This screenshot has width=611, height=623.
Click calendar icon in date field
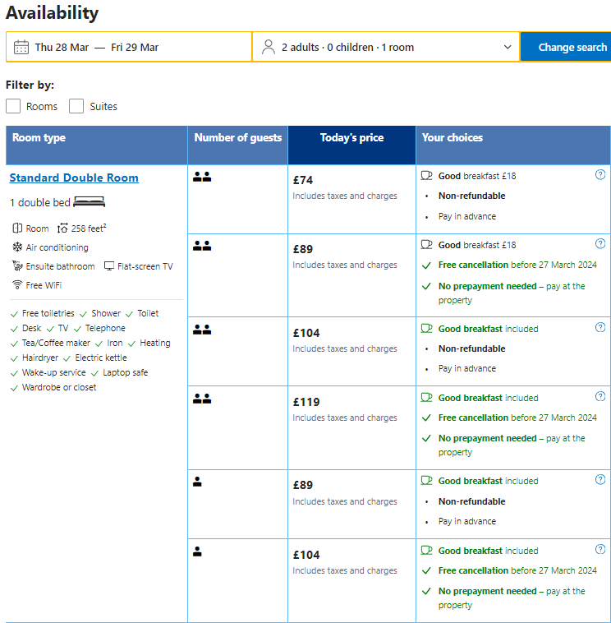(21, 47)
